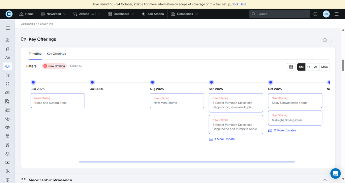Switch to the Key Offerings tab

tap(56, 54)
